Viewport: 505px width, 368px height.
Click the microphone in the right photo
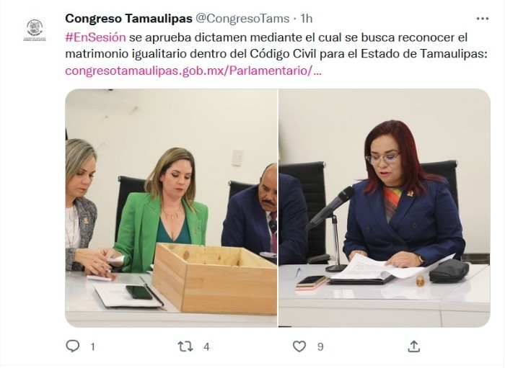click(330, 207)
